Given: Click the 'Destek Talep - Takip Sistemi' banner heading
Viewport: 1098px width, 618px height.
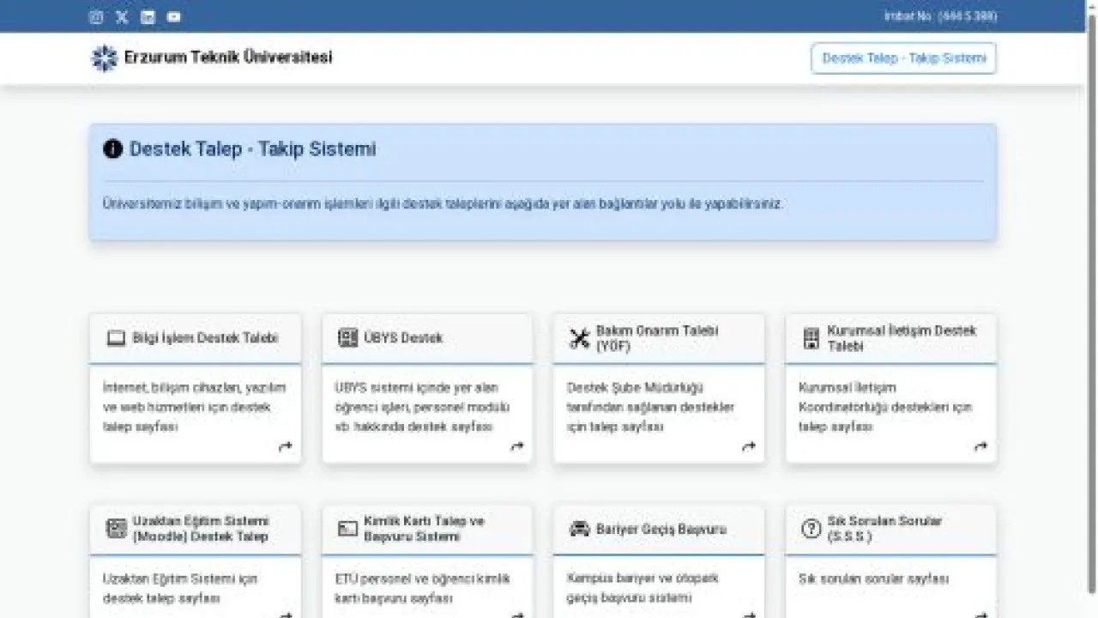Looking at the screenshot, I should (x=253, y=149).
